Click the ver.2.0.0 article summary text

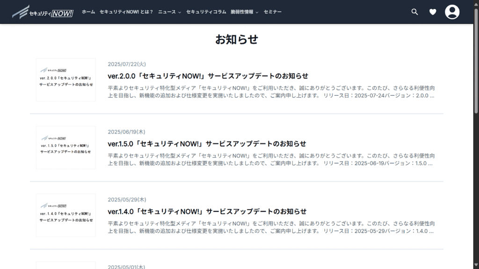tap(271, 92)
